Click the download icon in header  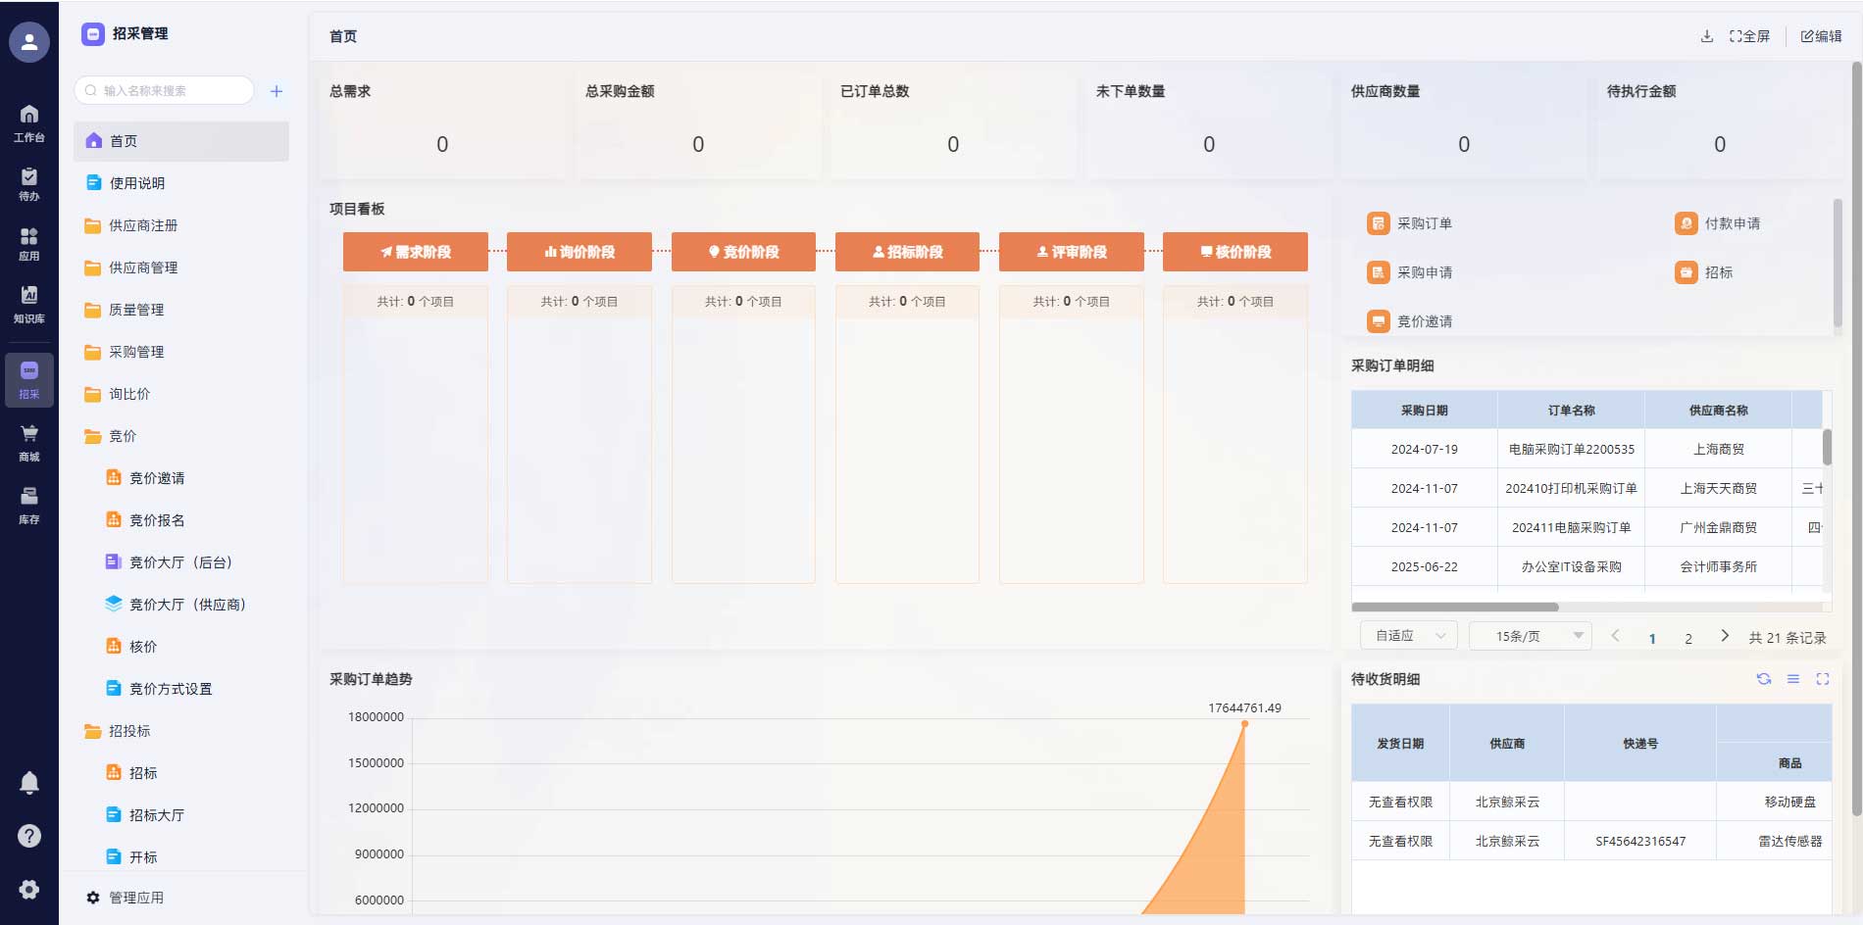(x=1706, y=36)
